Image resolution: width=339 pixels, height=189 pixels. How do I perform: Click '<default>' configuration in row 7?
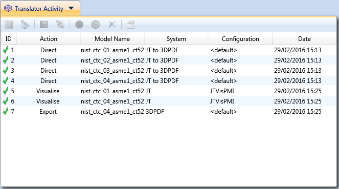pyautogui.click(x=223, y=112)
